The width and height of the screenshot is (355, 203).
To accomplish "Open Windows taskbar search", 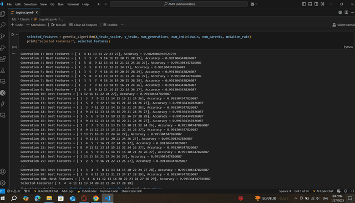I will (x=14, y=198).
